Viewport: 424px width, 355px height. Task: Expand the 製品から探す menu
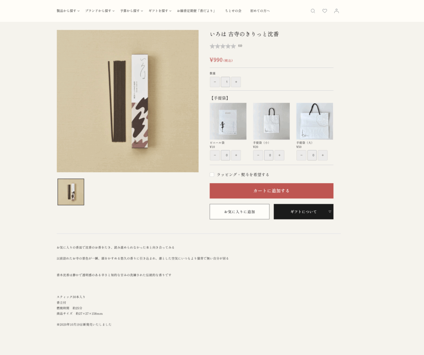point(68,11)
